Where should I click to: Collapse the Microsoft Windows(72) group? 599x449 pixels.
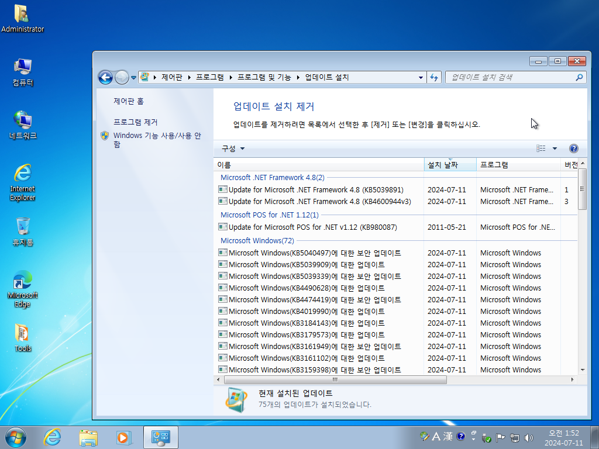257,240
